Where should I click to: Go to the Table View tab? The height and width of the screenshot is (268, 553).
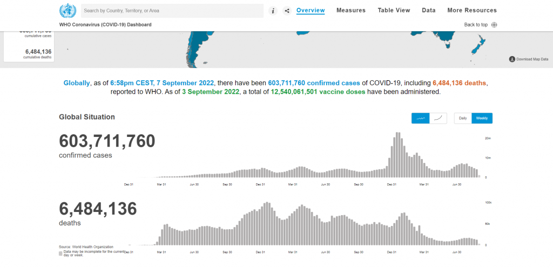pyautogui.click(x=394, y=10)
